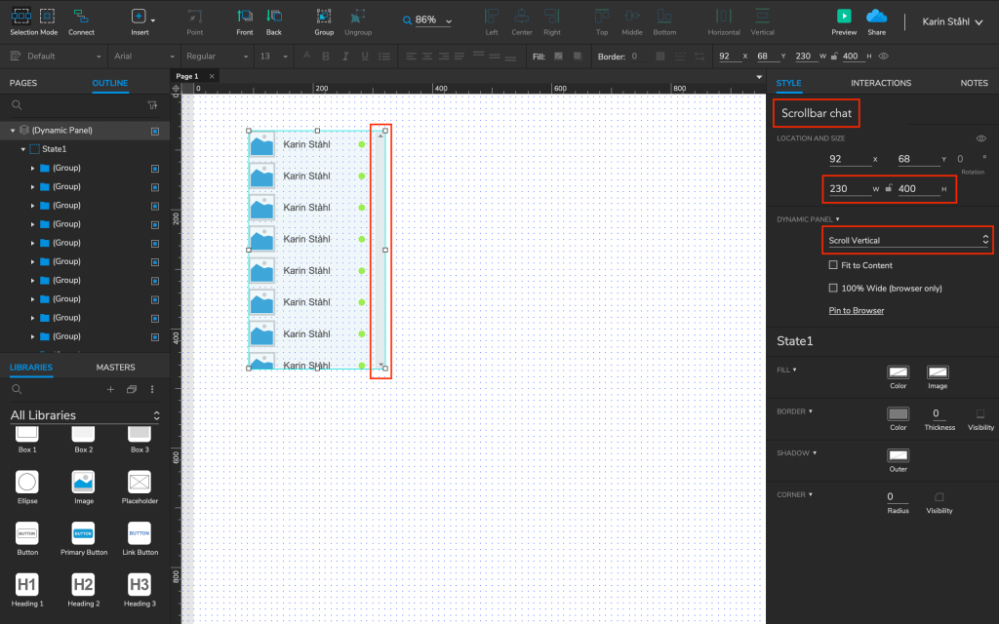Click the Preview play icon
999x624 pixels.
[843, 17]
